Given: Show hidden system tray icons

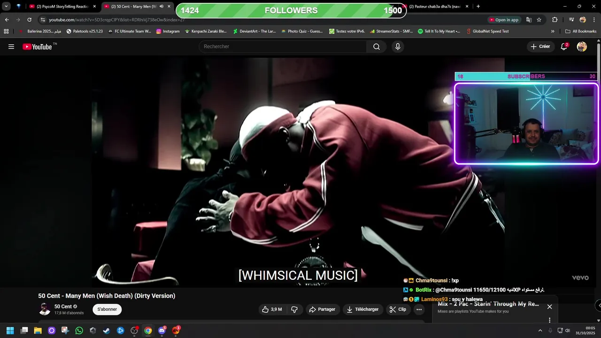Looking at the screenshot, I should click(x=540, y=330).
